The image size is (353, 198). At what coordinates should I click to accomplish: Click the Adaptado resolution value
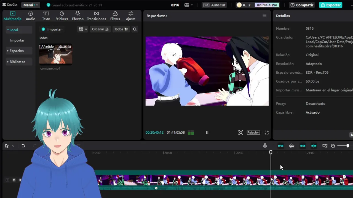pos(314,64)
